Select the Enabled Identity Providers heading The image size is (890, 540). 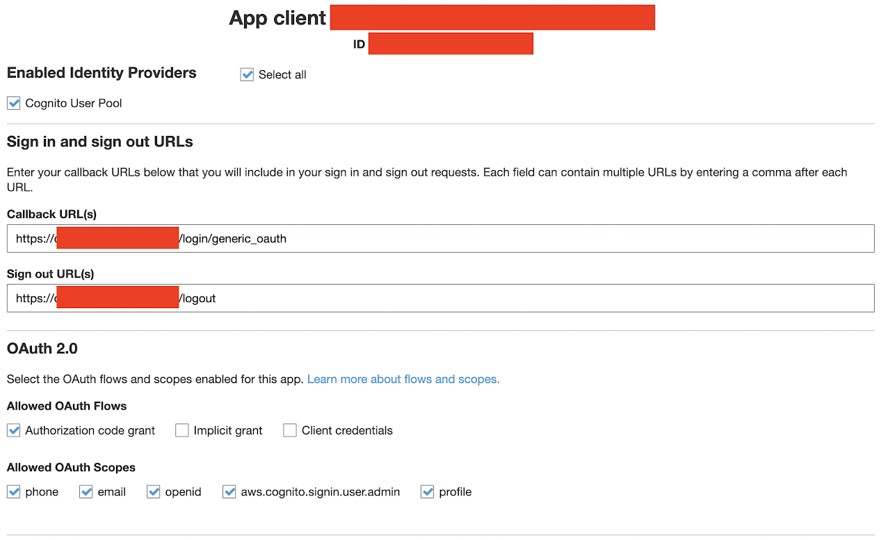pyautogui.click(x=102, y=73)
